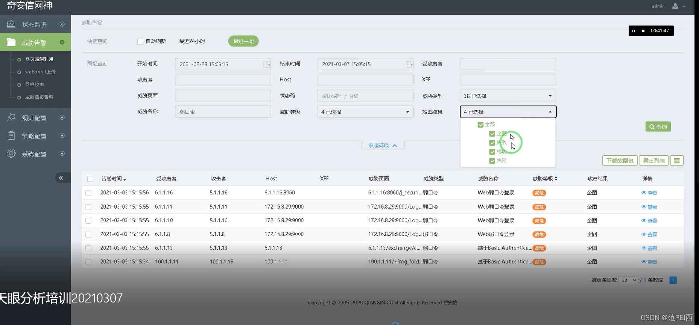Expand the rule configuration menu chevron
This screenshot has width=699, height=325.
[62, 117]
